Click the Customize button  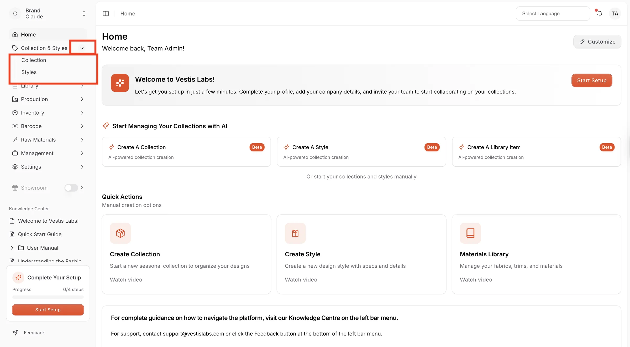[597, 42]
